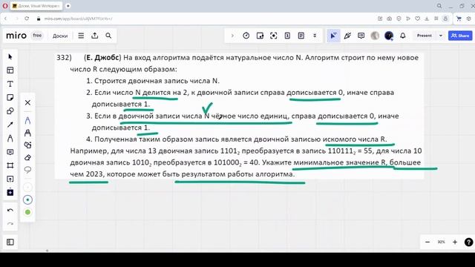This screenshot has height=267, width=475.
Task: Redo the last action
Action: [x=10, y=224]
